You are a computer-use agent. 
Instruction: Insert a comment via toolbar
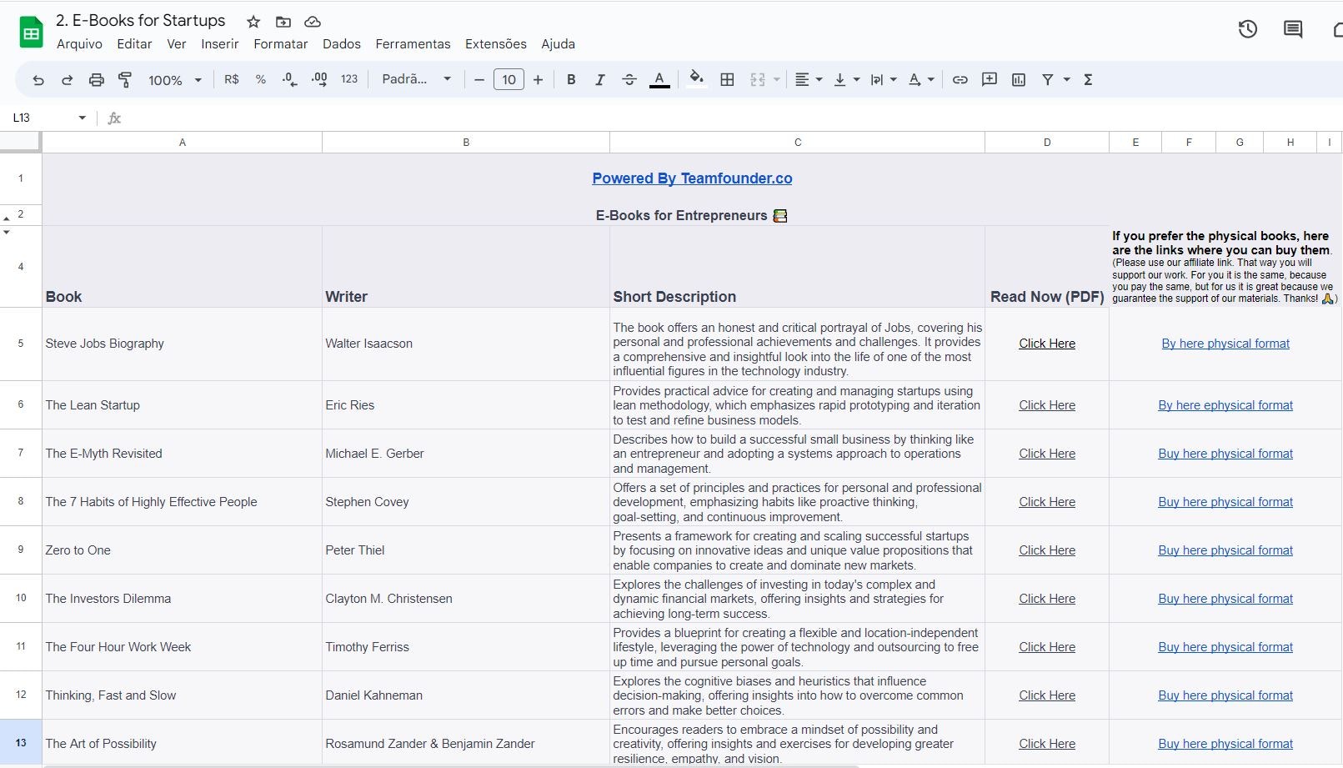tap(990, 80)
